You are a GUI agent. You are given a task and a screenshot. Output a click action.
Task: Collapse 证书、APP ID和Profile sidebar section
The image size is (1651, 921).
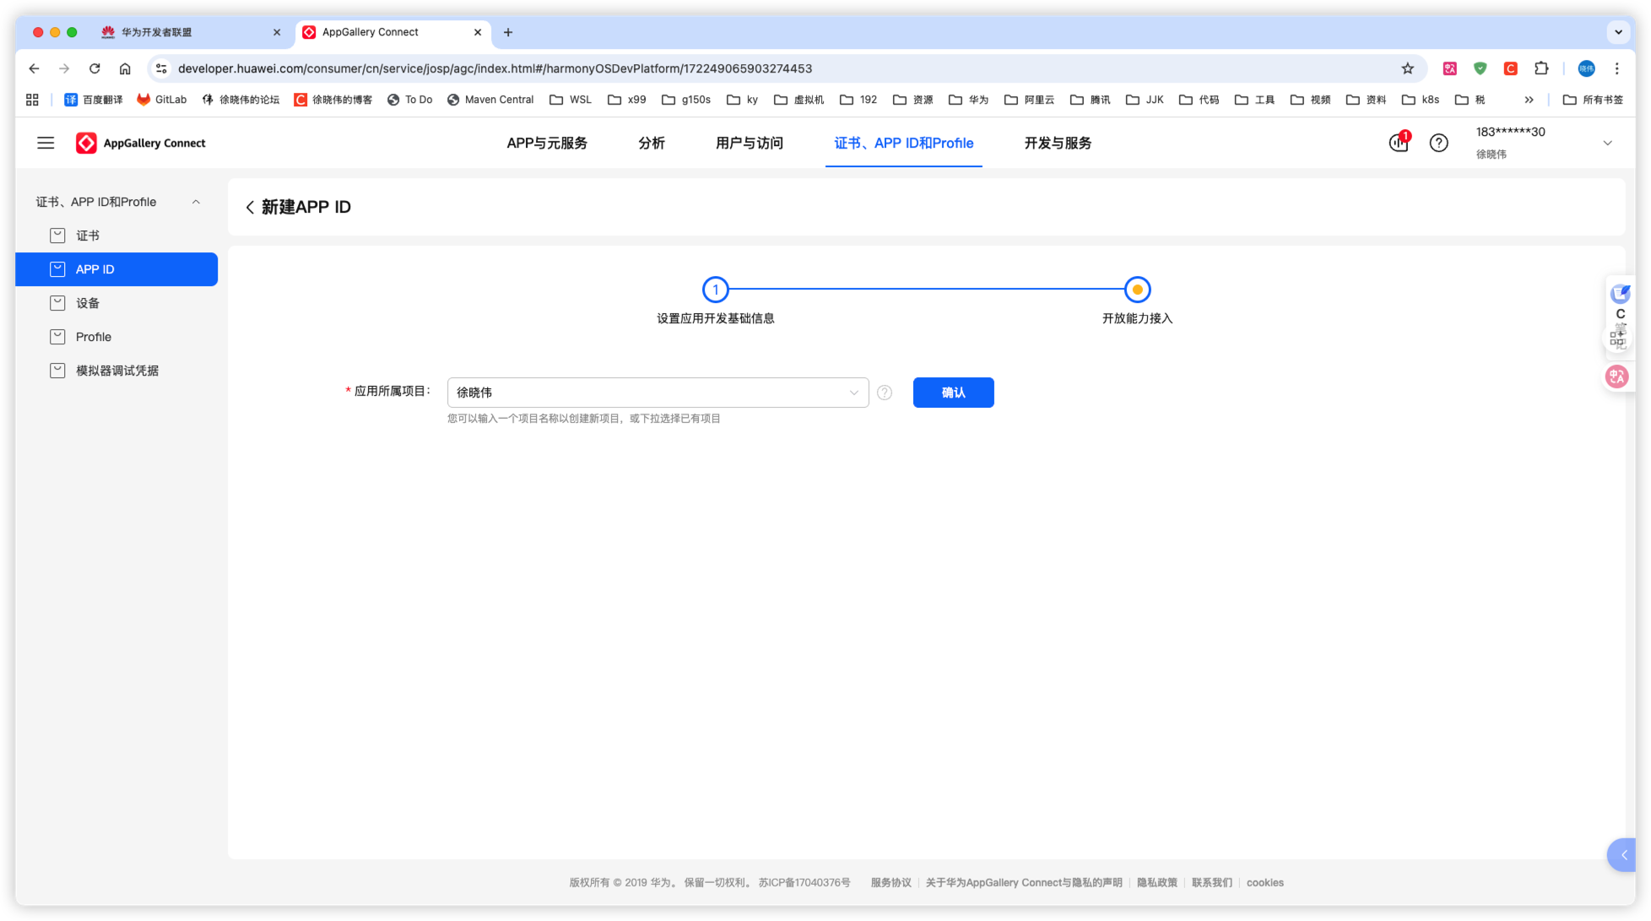tap(196, 202)
